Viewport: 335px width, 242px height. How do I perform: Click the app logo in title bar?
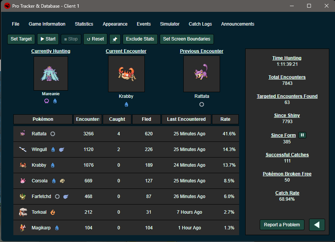pos(7,6)
